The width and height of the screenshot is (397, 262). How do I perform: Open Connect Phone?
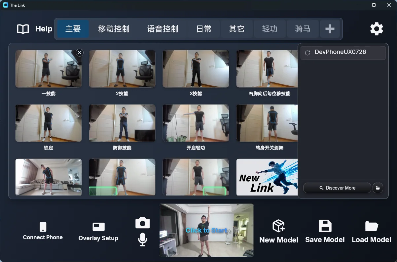[43, 231]
